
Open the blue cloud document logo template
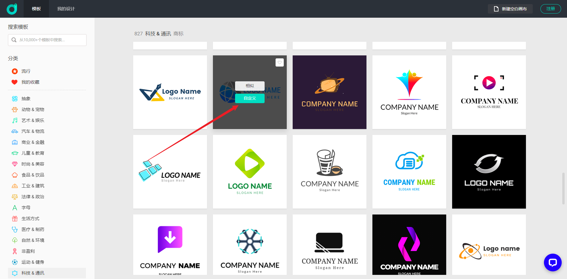(409, 172)
